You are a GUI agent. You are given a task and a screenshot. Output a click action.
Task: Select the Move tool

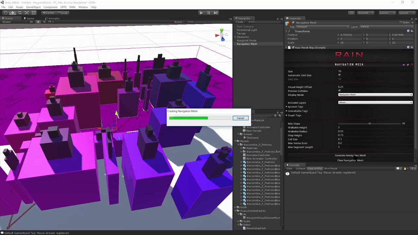coord(12,13)
